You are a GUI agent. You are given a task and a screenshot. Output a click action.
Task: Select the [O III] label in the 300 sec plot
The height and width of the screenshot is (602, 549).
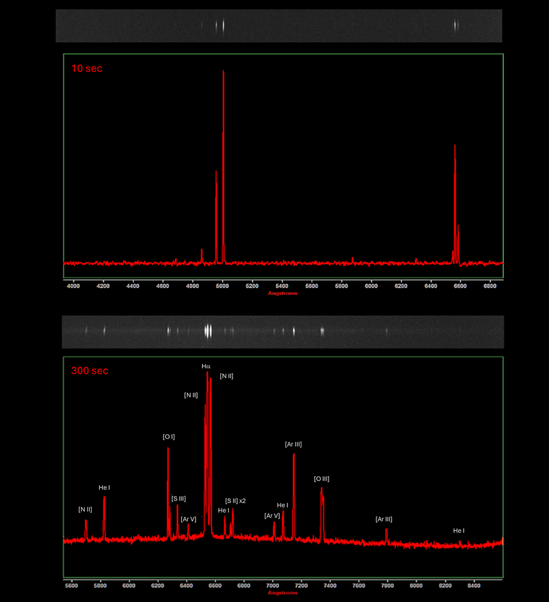click(x=321, y=479)
